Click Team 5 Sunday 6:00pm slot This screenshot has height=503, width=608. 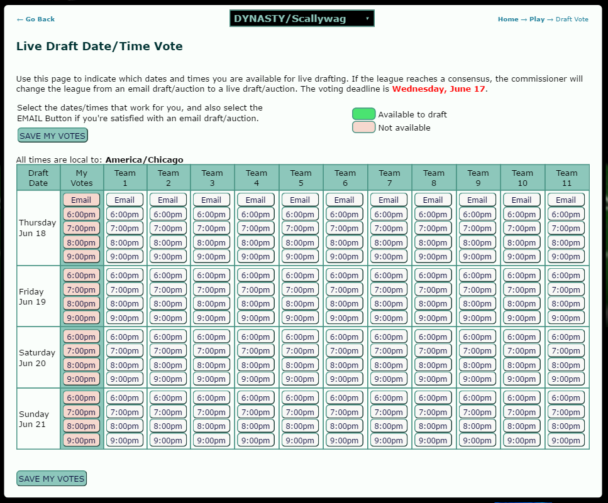click(300, 398)
